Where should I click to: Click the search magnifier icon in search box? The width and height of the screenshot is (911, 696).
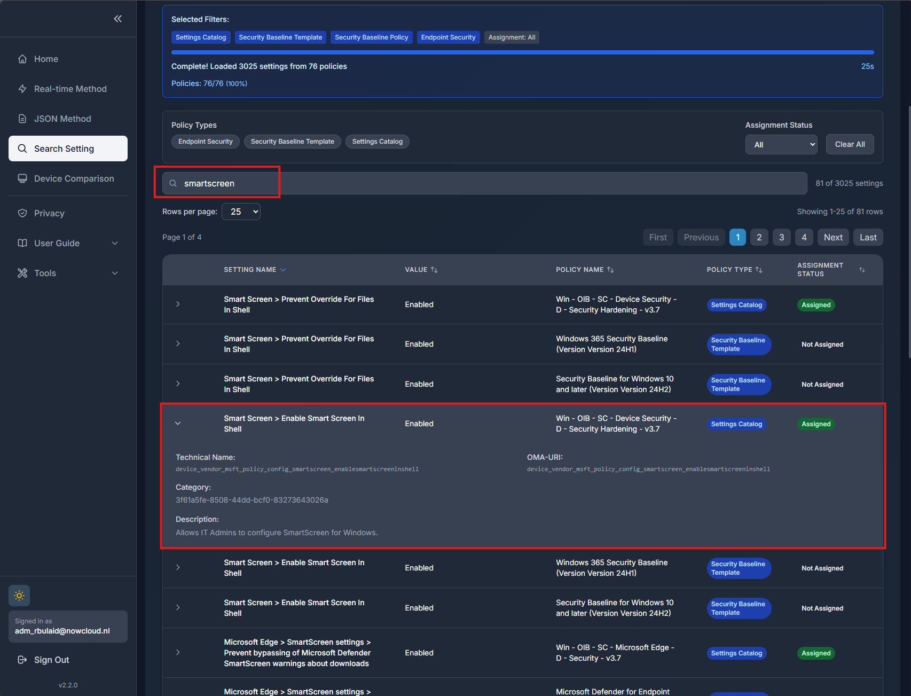[x=173, y=183]
